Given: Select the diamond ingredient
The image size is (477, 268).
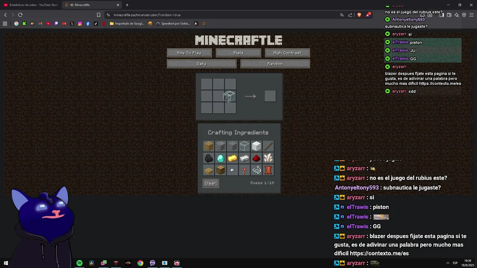Looking at the screenshot, I should tap(221, 158).
